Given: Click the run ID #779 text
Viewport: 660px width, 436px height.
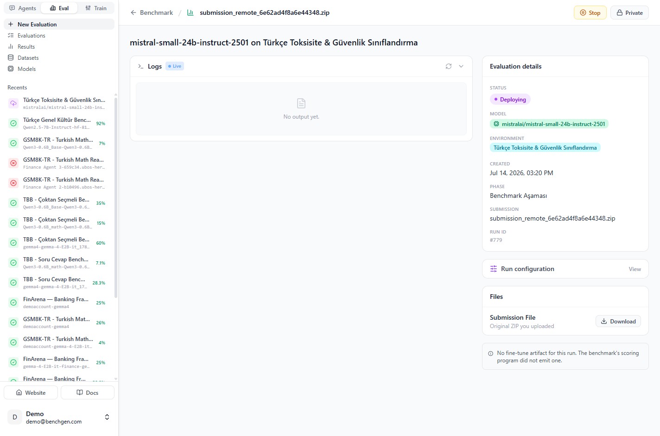Looking at the screenshot, I should pyautogui.click(x=496, y=240).
